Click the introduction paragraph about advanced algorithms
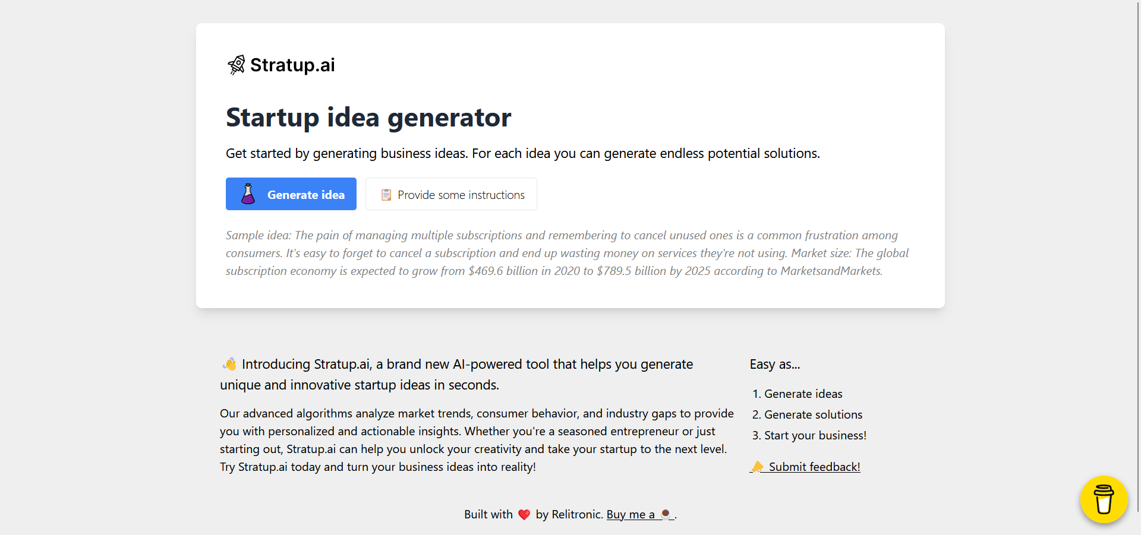Screen dimensions: 1141x535 pyautogui.click(x=477, y=439)
